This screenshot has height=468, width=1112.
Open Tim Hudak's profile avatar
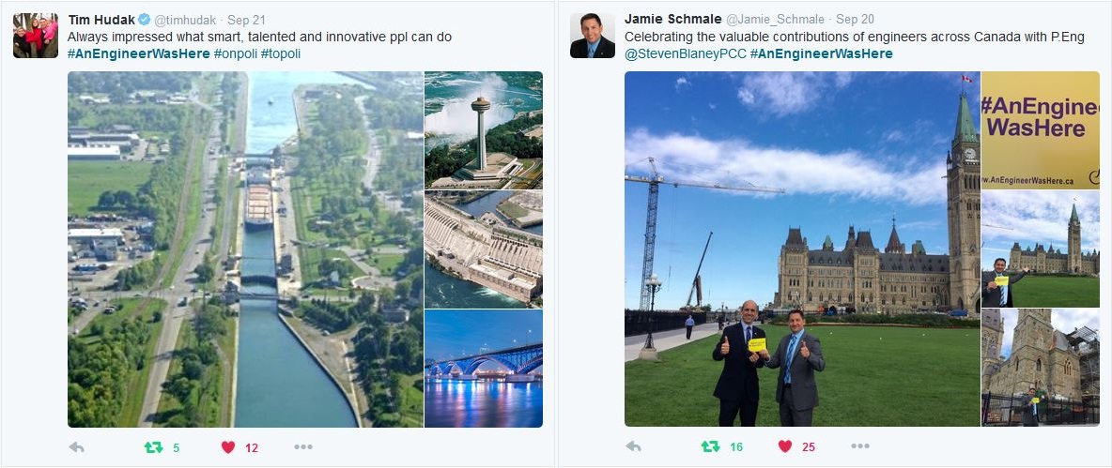click(x=36, y=36)
